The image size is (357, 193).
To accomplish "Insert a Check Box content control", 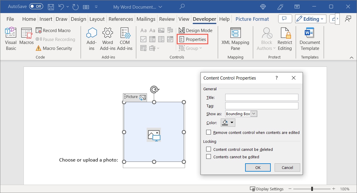I will 143,39.
